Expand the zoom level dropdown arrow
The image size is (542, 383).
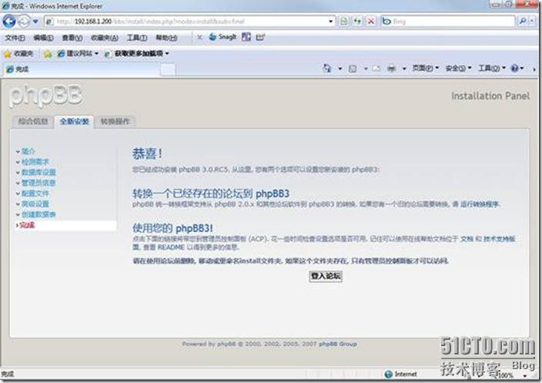click(x=525, y=375)
